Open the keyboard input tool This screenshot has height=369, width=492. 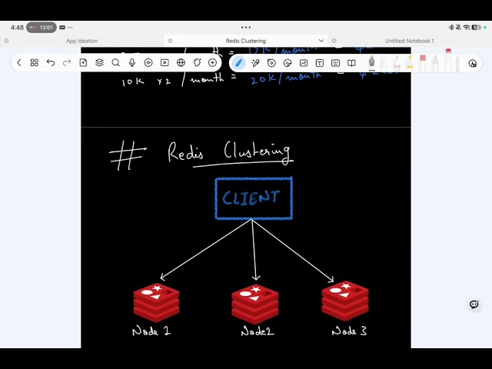point(335,63)
